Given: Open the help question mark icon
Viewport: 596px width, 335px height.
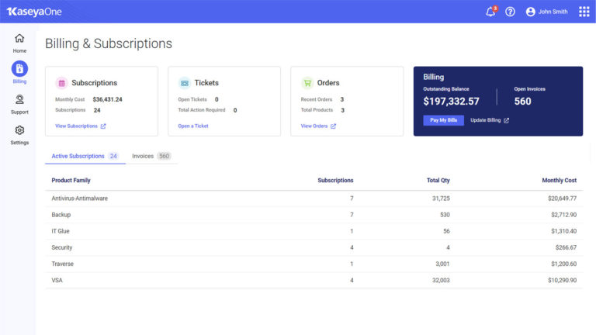Looking at the screenshot, I should click(x=510, y=12).
